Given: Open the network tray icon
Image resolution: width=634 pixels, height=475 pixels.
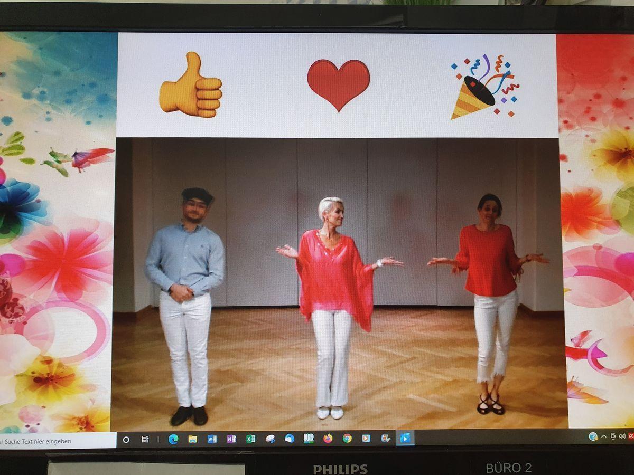Looking at the screenshot, I should click(x=613, y=436).
